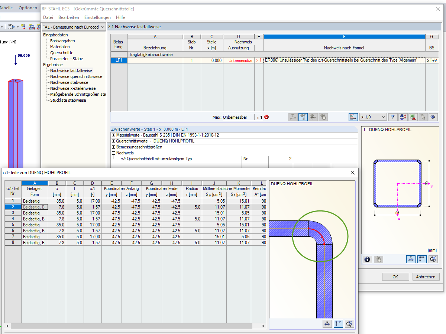Click the new member load star icon in background toolbar
This screenshot has width=446, height=334.
32,27
